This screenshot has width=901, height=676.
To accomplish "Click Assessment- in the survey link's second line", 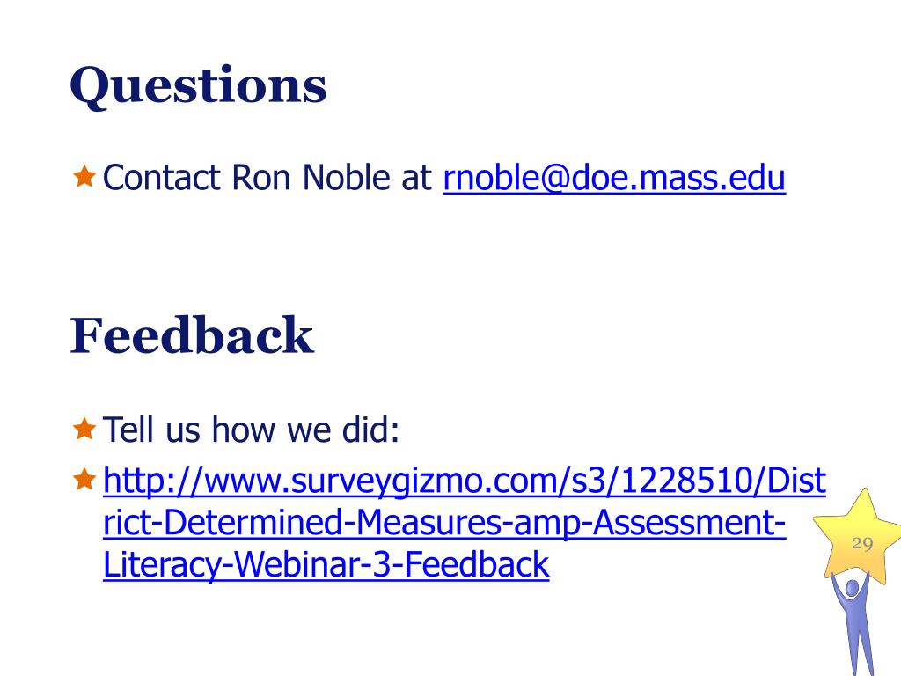I will [x=689, y=523].
